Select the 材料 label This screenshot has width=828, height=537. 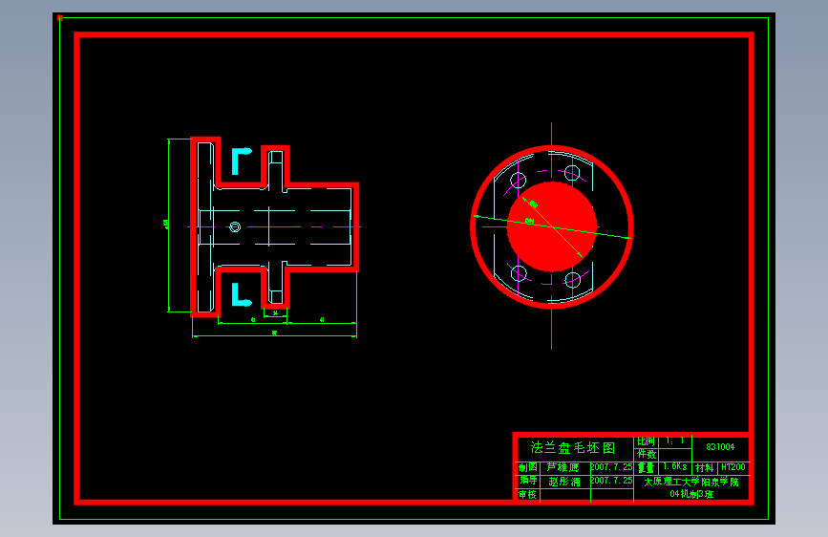705,468
